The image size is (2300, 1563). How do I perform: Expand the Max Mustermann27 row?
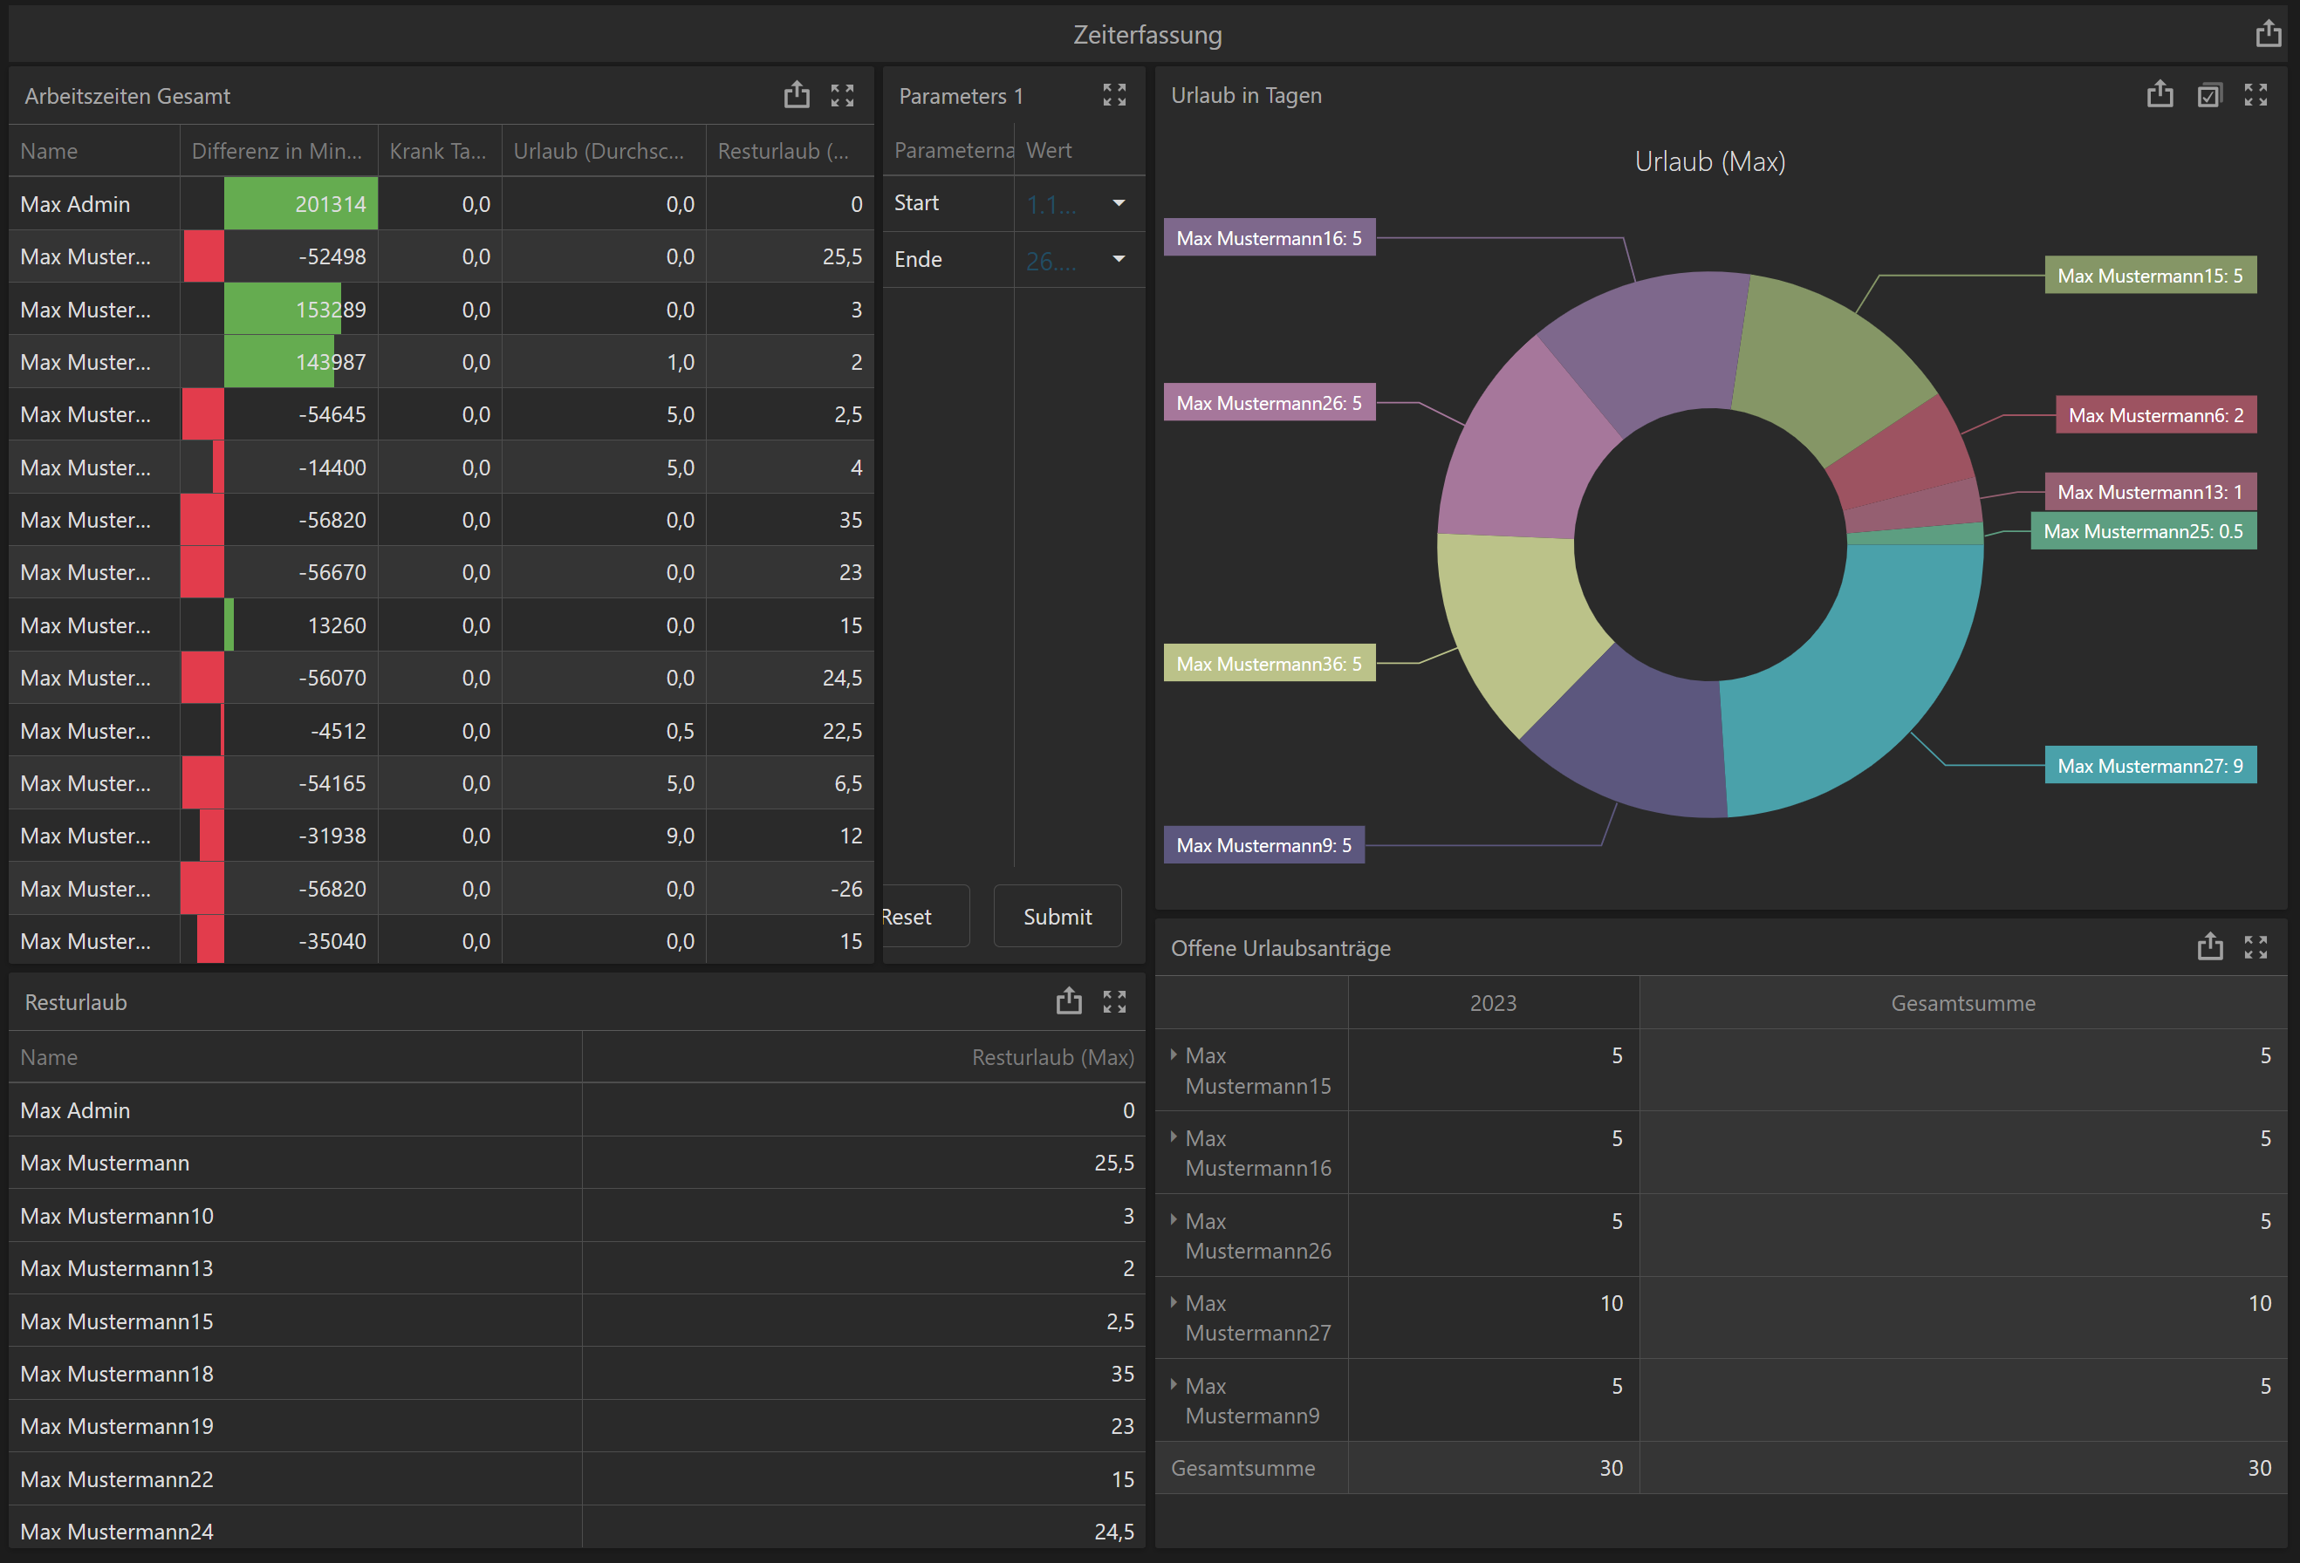point(1174,1303)
